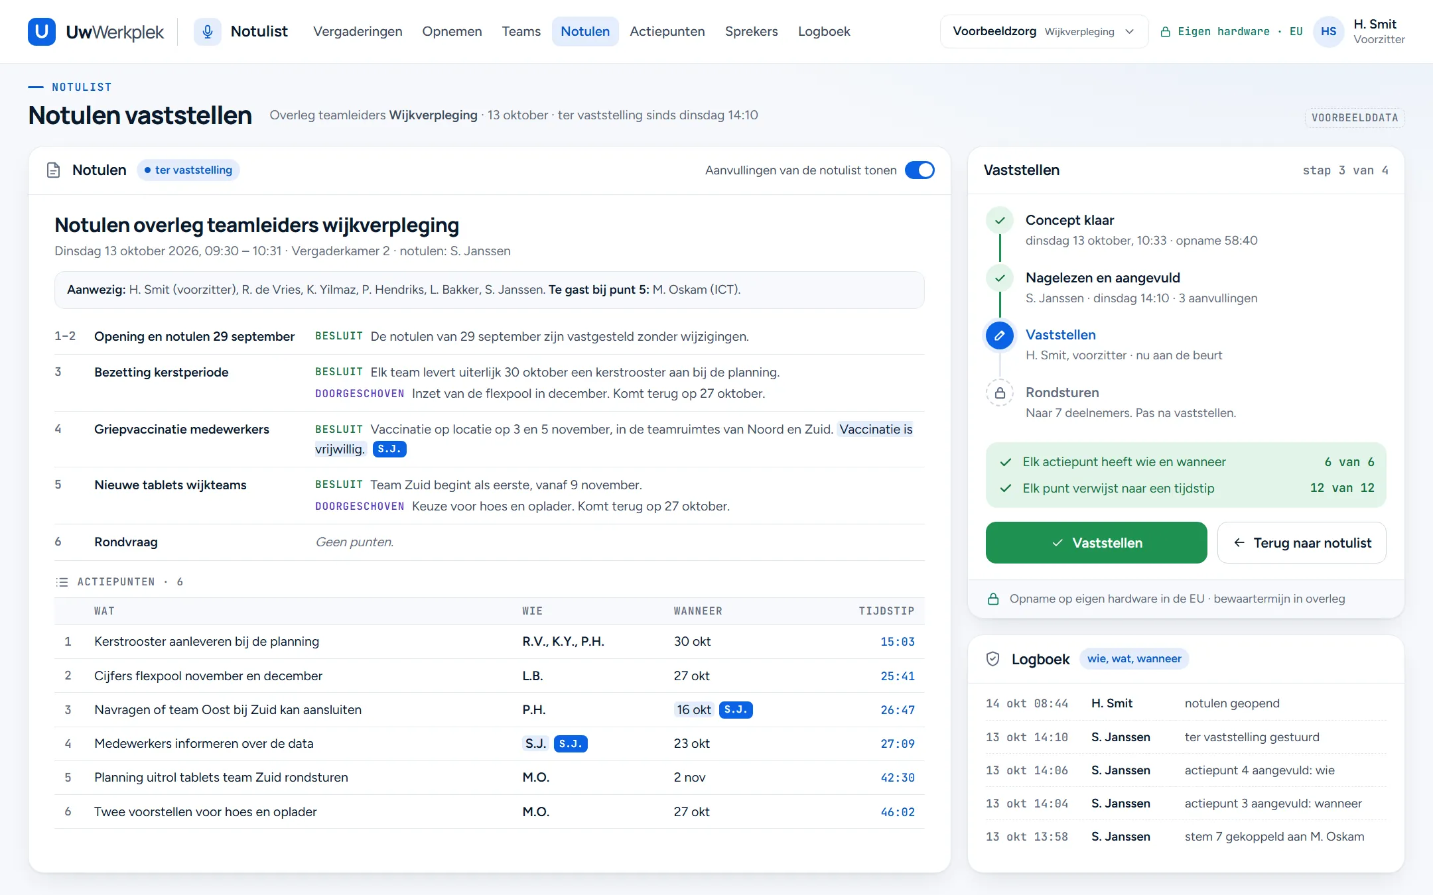Click the Notulist app name
This screenshot has width=1433, height=895.
point(259,32)
